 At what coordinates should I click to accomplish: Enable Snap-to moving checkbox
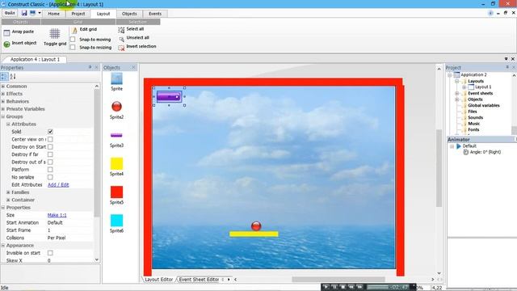[x=73, y=40]
